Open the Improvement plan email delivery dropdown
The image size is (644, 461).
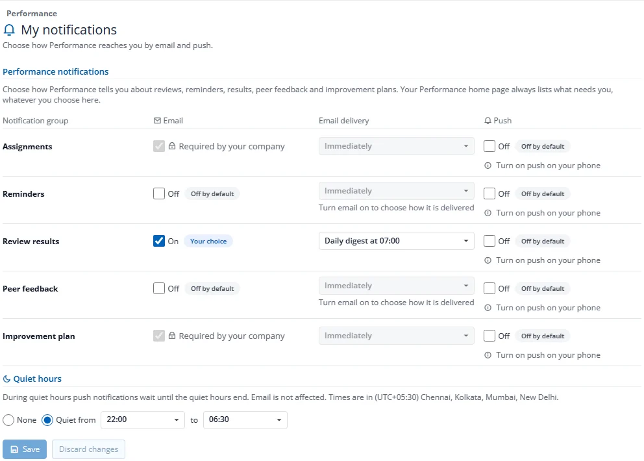click(x=397, y=336)
